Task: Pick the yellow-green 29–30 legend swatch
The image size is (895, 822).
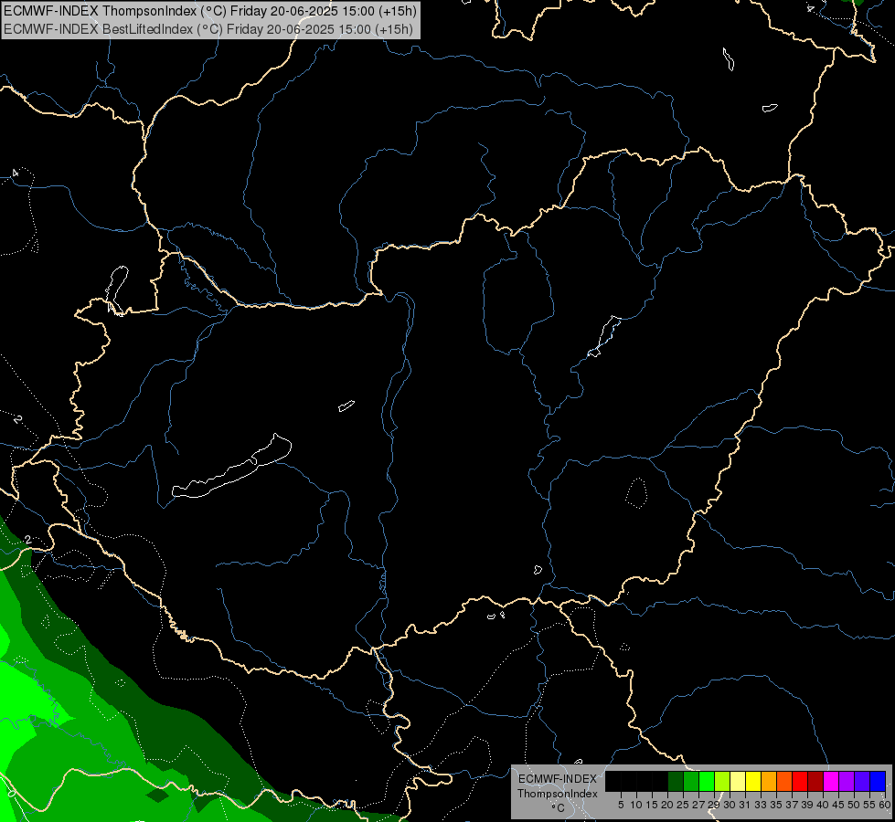Action: click(x=722, y=781)
